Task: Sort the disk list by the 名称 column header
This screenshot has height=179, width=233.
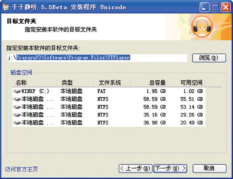Action: point(34,83)
